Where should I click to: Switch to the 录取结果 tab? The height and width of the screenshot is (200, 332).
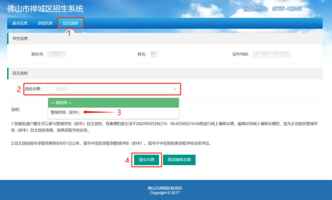pyautogui.click(x=45, y=23)
